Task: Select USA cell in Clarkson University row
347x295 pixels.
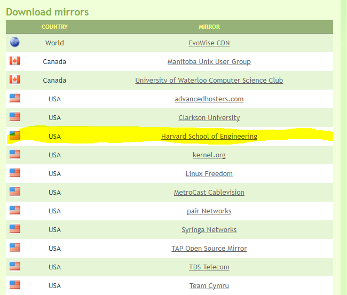Action: click(x=54, y=118)
